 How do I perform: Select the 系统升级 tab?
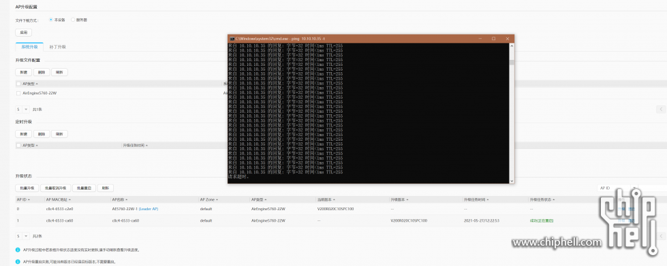(x=29, y=47)
